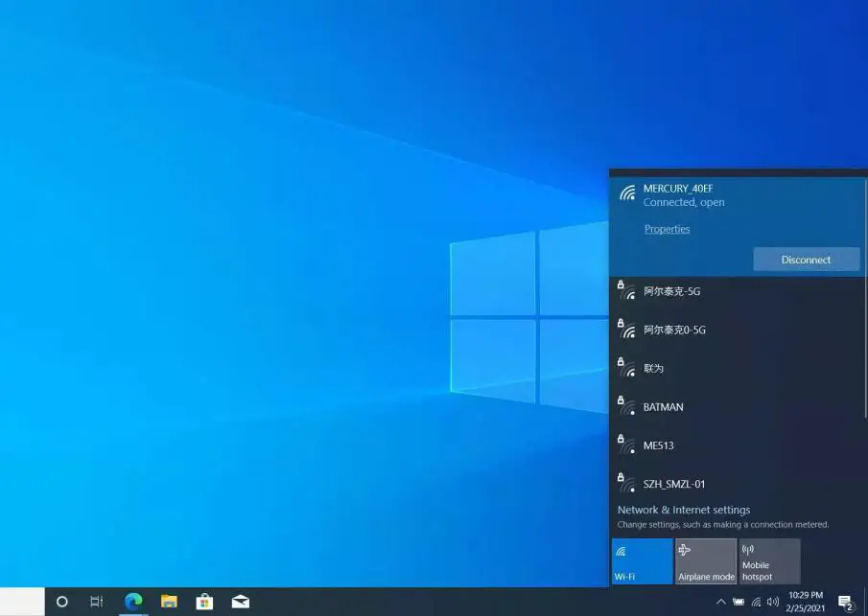
Task: Open the Action Center notifications icon
Action: coord(845,603)
